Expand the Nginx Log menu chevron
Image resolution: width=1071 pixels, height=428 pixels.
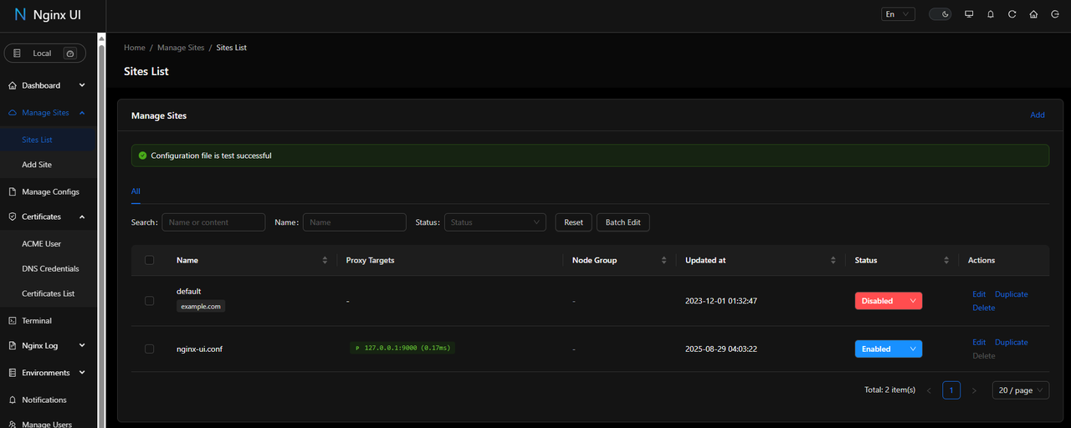[82, 345]
